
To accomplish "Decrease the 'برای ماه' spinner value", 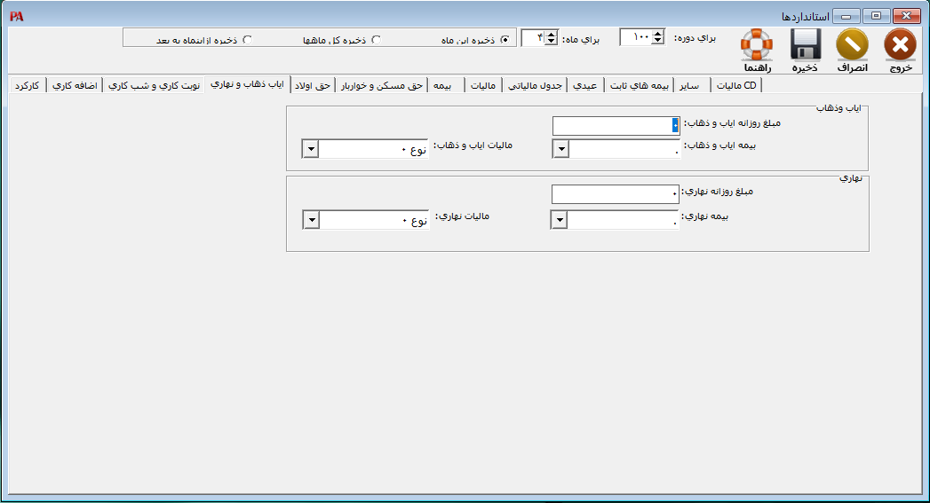I will pos(551,42).
